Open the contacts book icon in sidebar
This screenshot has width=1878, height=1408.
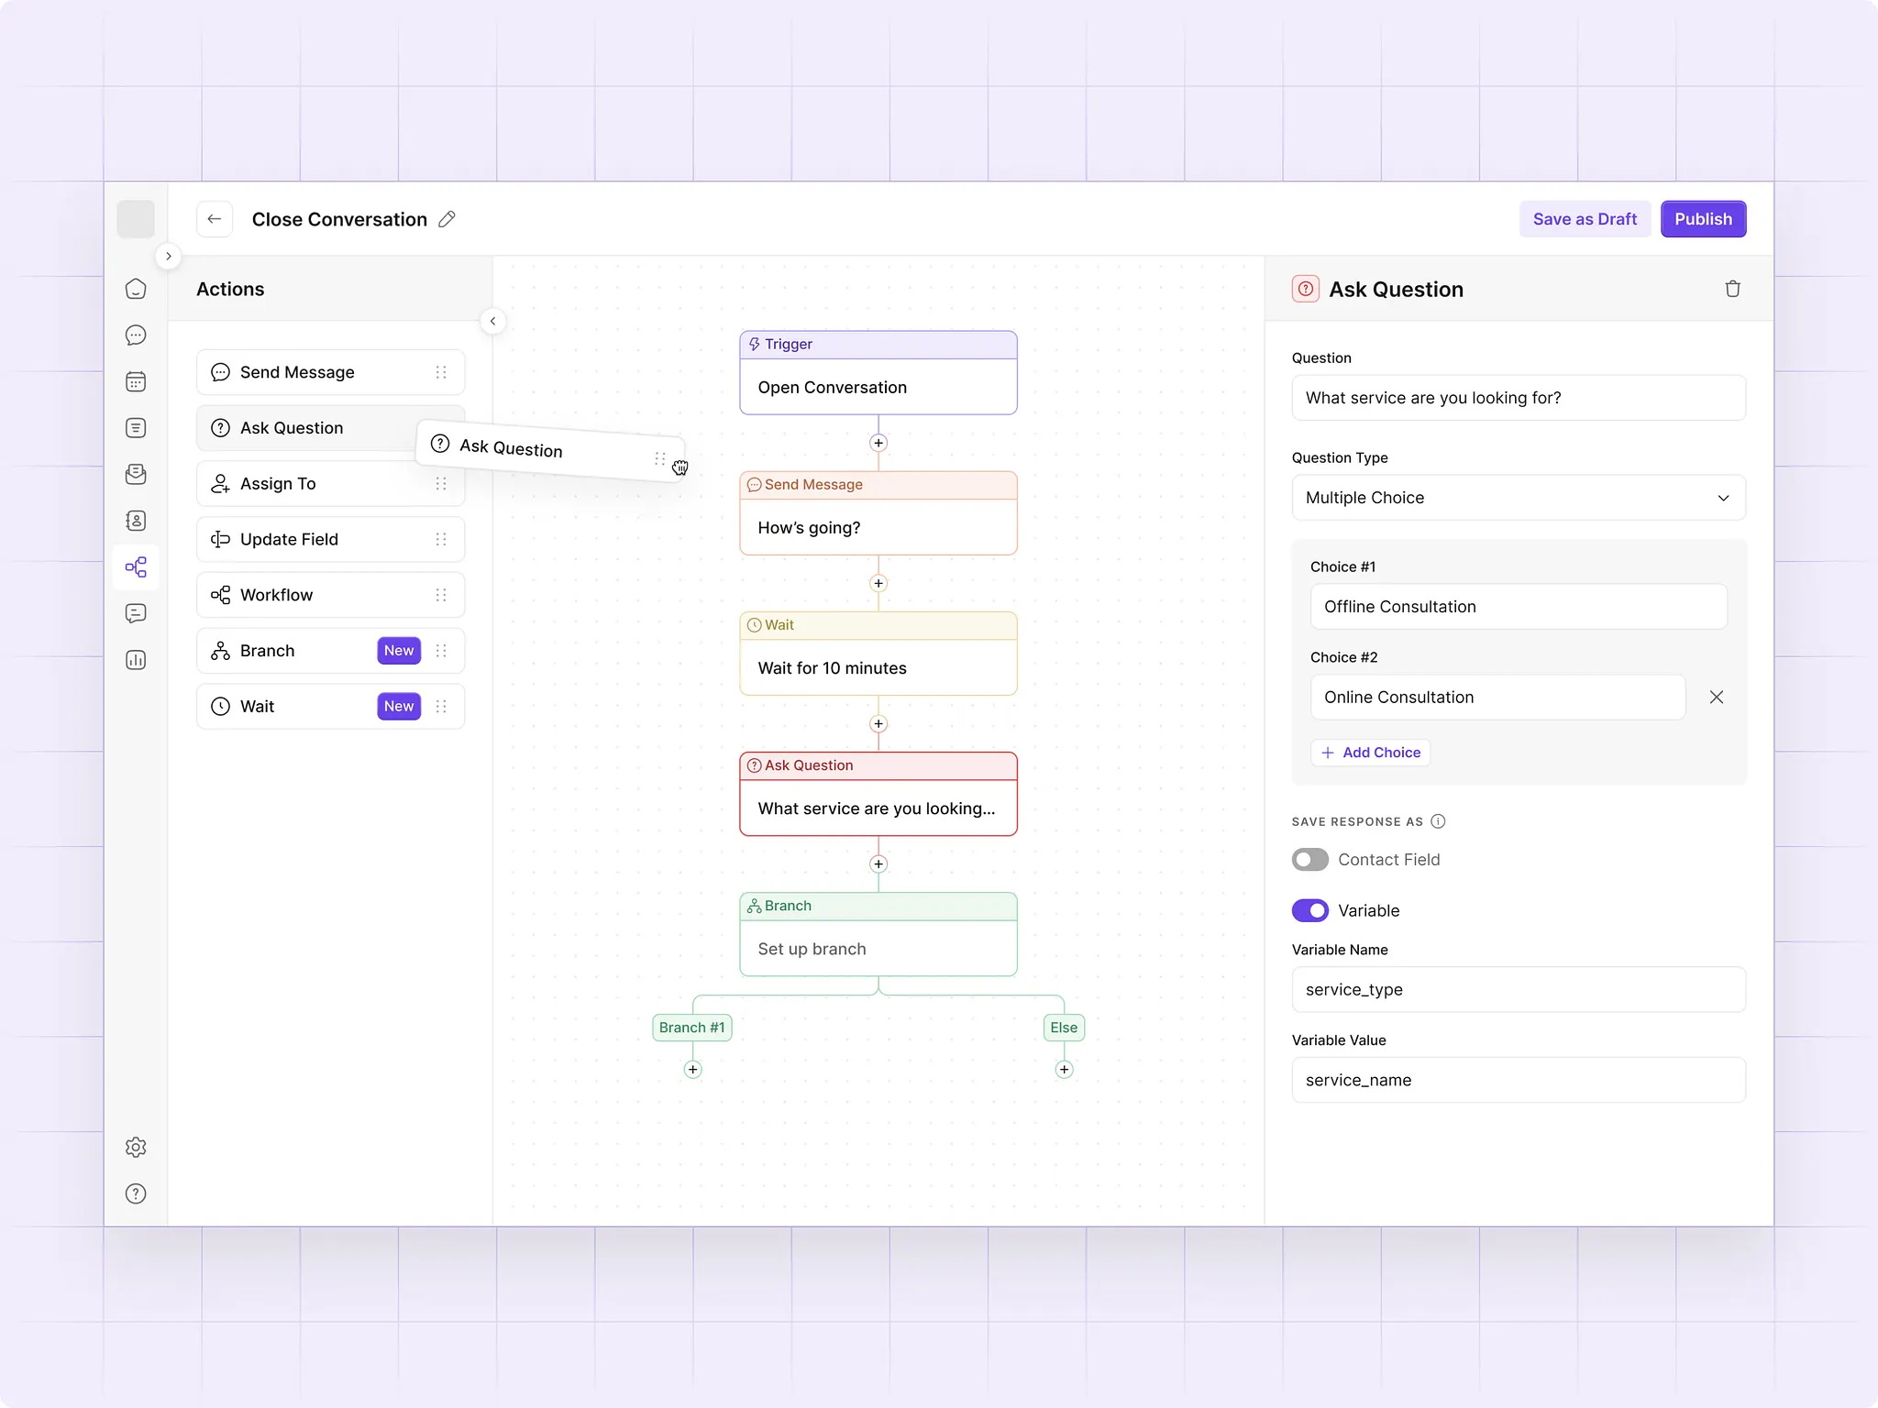136,521
